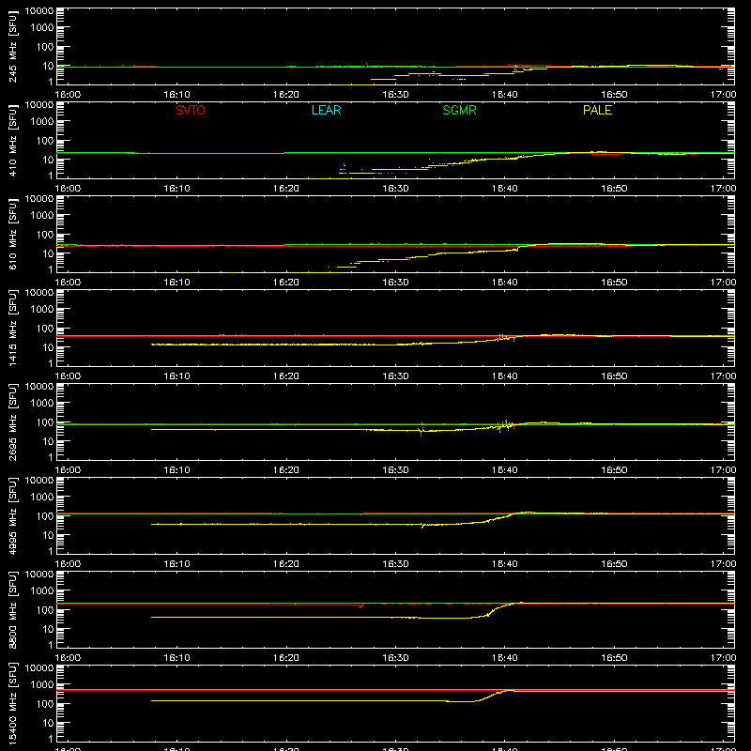
Task: Click 17:00 tick under the 245 MHz panel
Action: pos(723,95)
